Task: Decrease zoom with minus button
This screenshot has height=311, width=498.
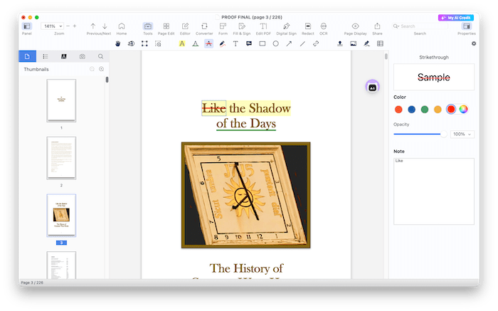Action: [x=68, y=26]
